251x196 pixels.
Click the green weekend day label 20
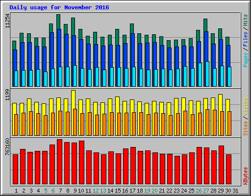pos(154,191)
